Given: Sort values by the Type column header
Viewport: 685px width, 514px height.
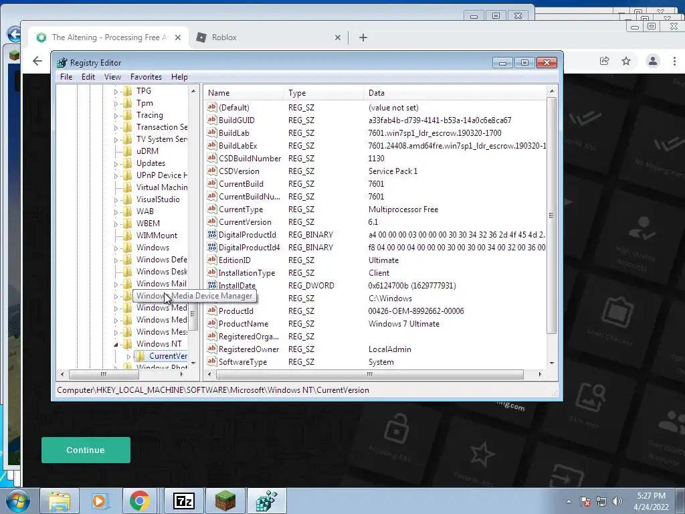Looking at the screenshot, I should [x=324, y=92].
